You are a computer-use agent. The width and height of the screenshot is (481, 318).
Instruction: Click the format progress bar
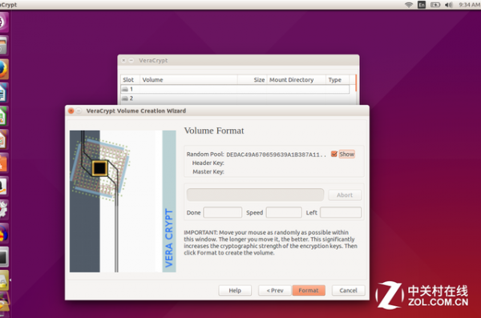click(x=255, y=195)
